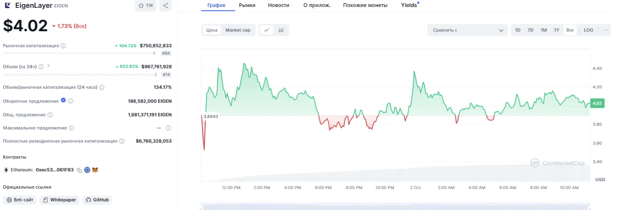Switch to the Новости tab

click(x=279, y=5)
